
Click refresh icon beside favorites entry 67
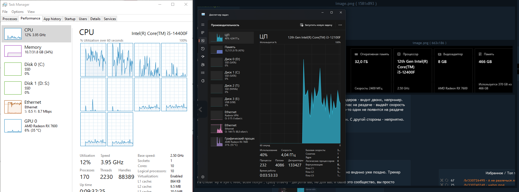point(446,180)
